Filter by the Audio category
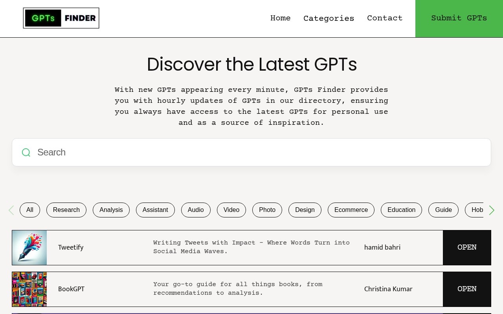This screenshot has width=503, height=314. coord(196,210)
